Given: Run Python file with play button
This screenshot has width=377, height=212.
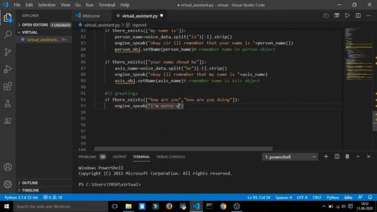Looking at the screenshot, I should pos(347,16).
